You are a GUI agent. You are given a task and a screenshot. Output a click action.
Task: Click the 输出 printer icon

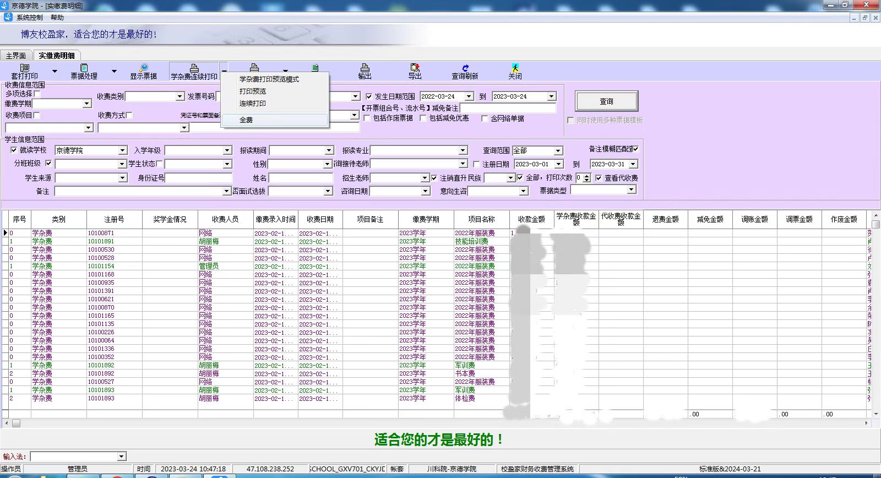point(365,68)
